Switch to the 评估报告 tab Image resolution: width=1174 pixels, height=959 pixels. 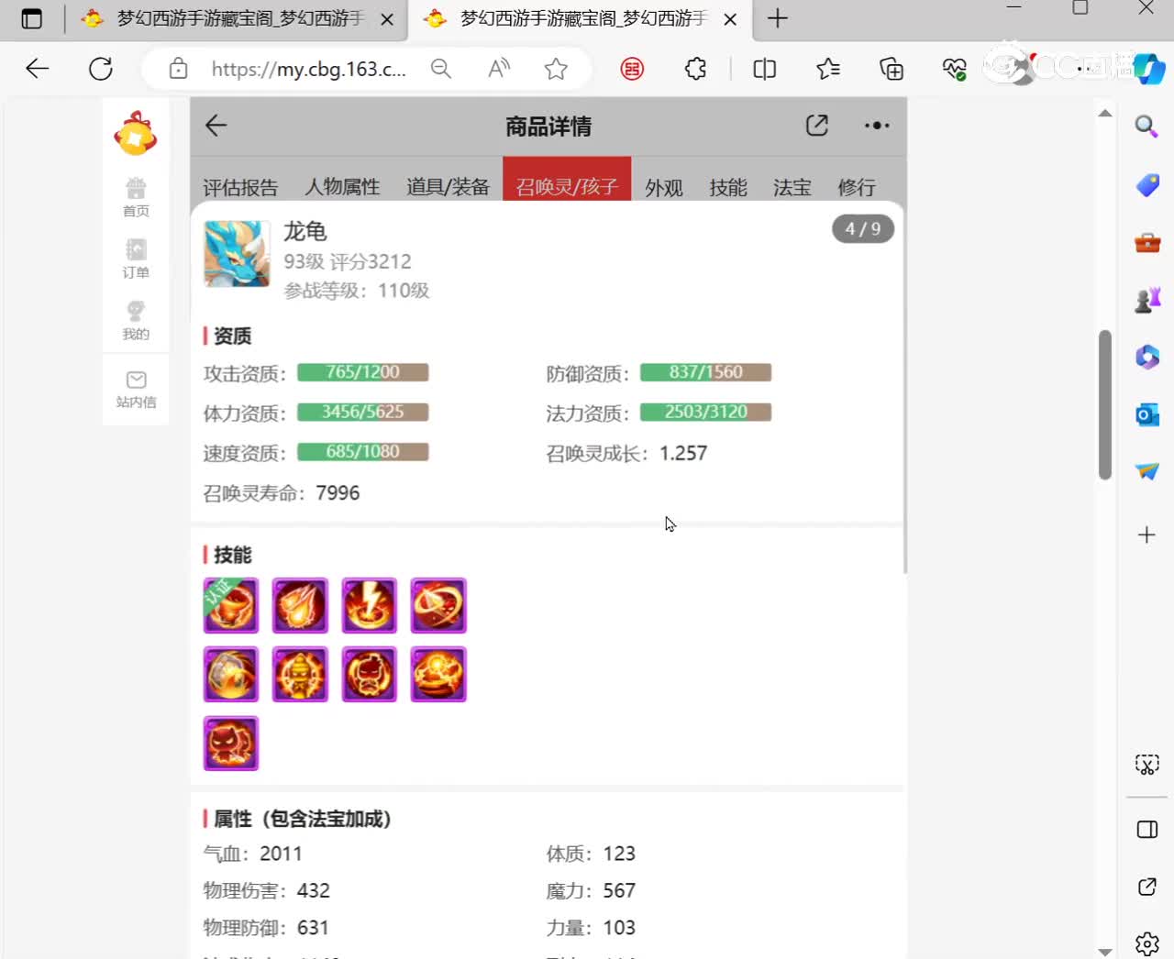click(240, 187)
